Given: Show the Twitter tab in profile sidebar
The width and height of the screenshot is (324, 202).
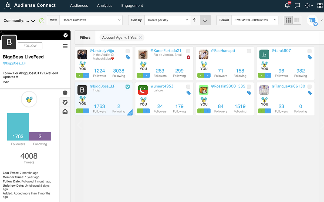Looking at the screenshot, I should [x=65, y=102].
